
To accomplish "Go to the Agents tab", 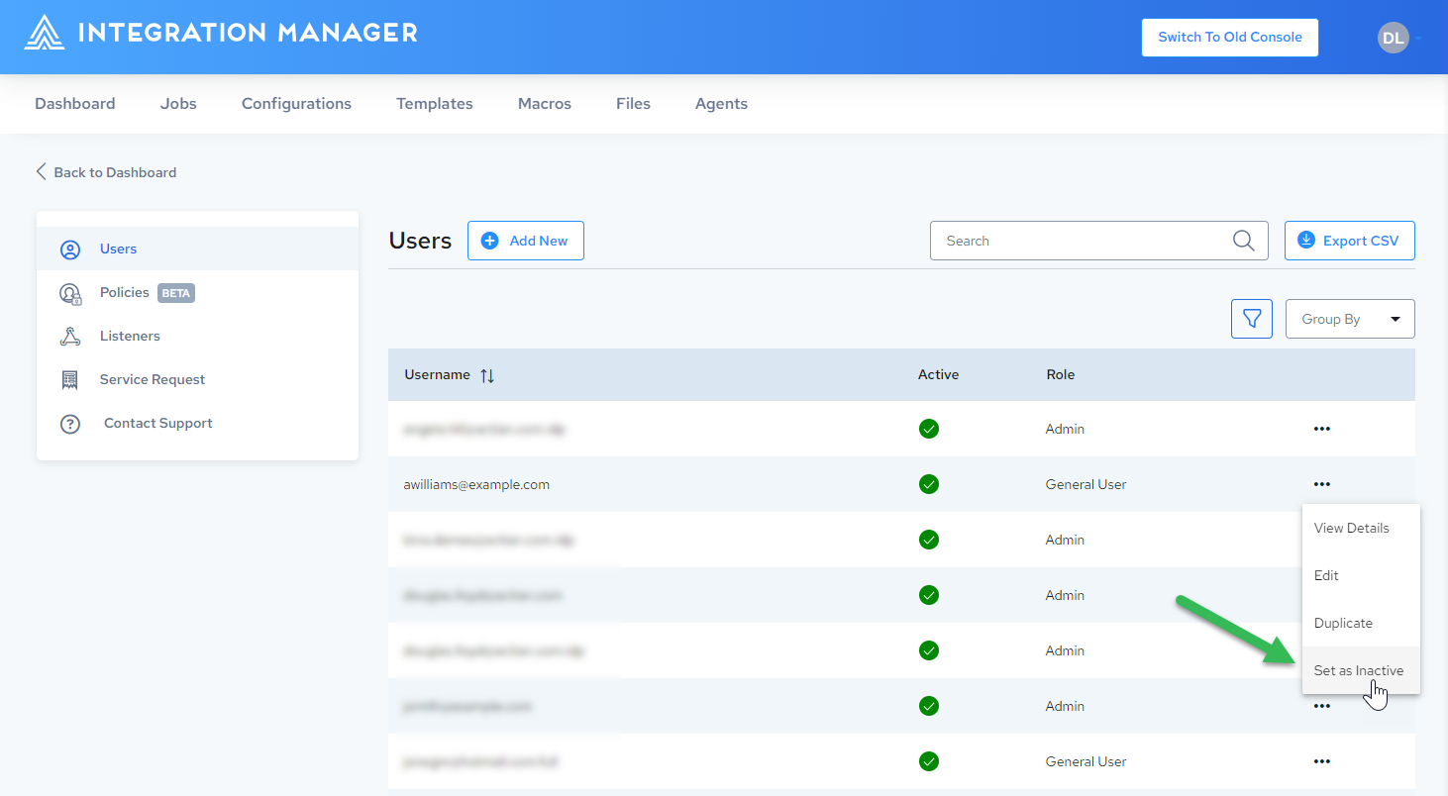I will (x=721, y=104).
